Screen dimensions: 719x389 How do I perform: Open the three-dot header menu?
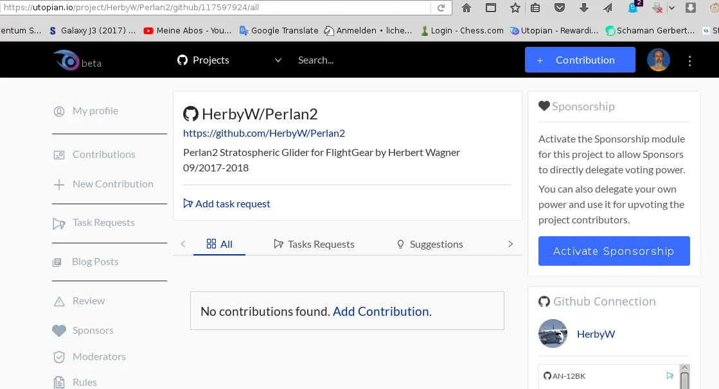pyautogui.click(x=689, y=61)
